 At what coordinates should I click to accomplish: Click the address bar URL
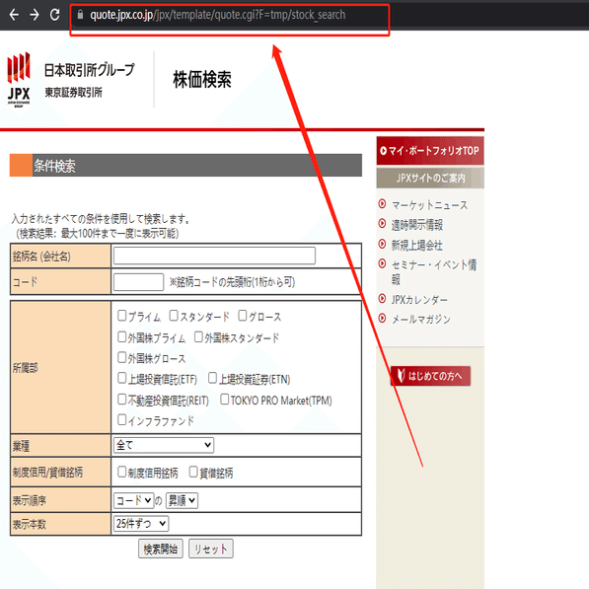pyautogui.click(x=217, y=15)
